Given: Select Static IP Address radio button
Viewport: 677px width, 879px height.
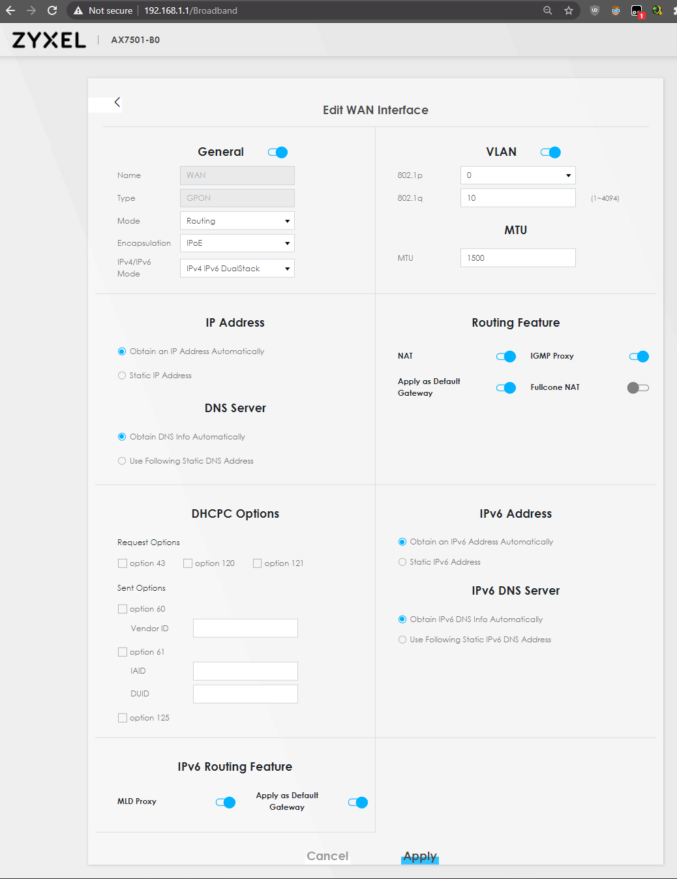Looking at the screenshot, I should 122,376.
